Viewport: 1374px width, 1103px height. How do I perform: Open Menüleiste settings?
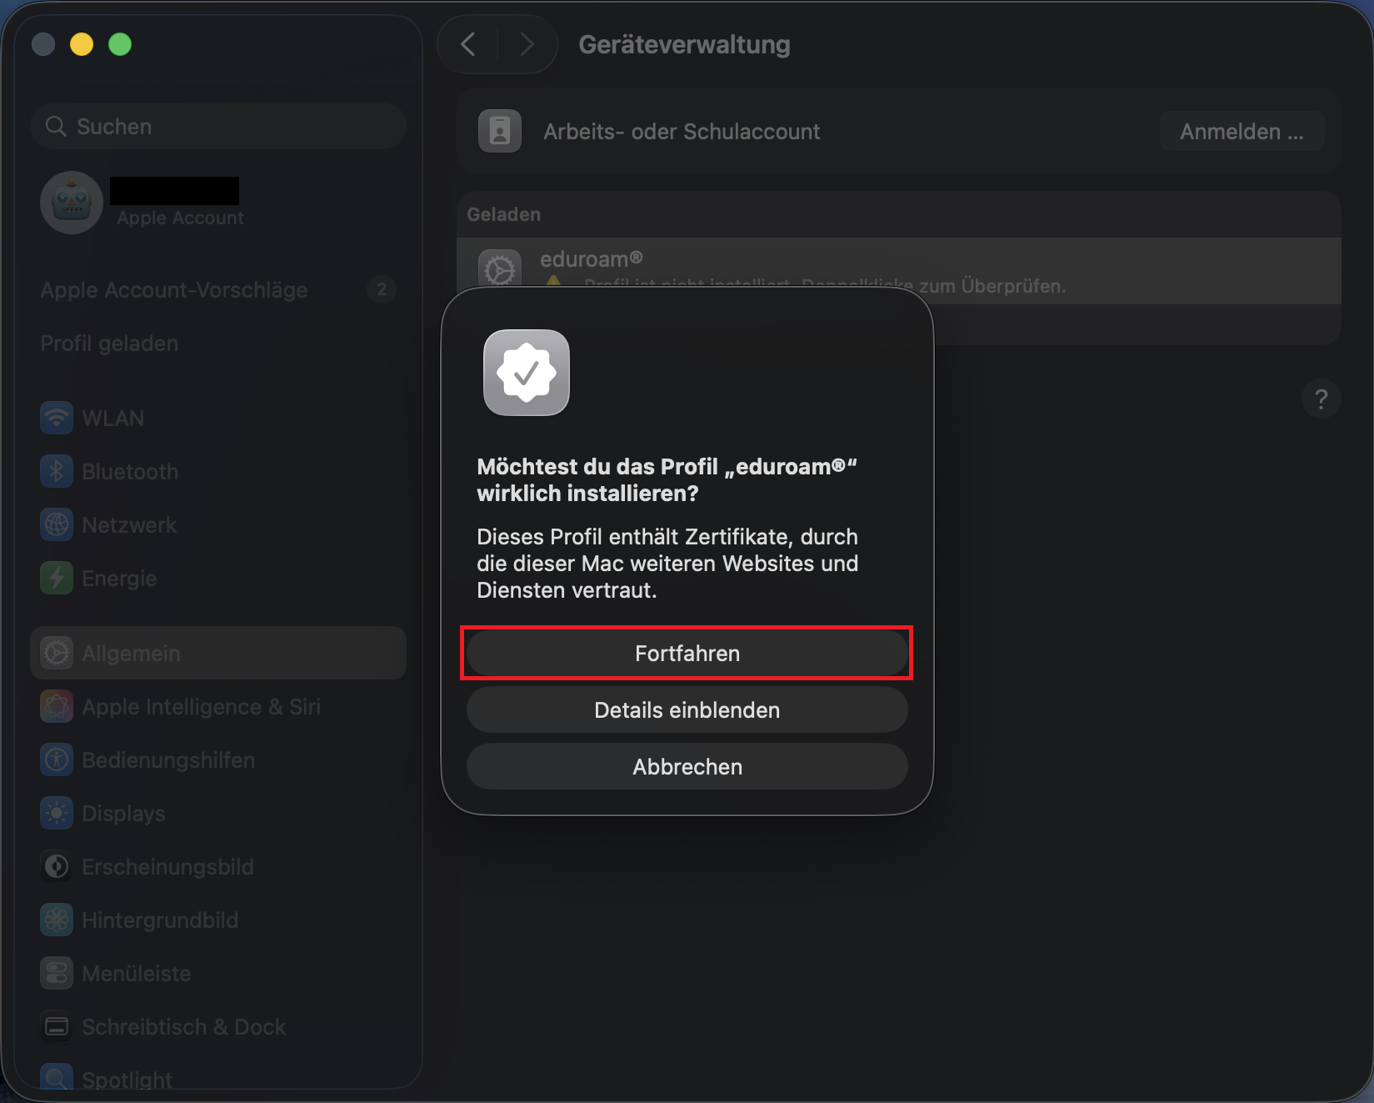(x=218, y=973)
